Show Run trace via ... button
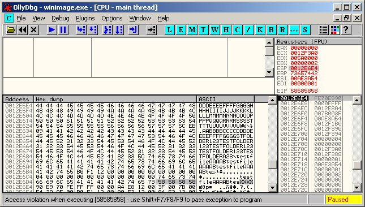Screen dimensions: 365x207 (294, 30)
